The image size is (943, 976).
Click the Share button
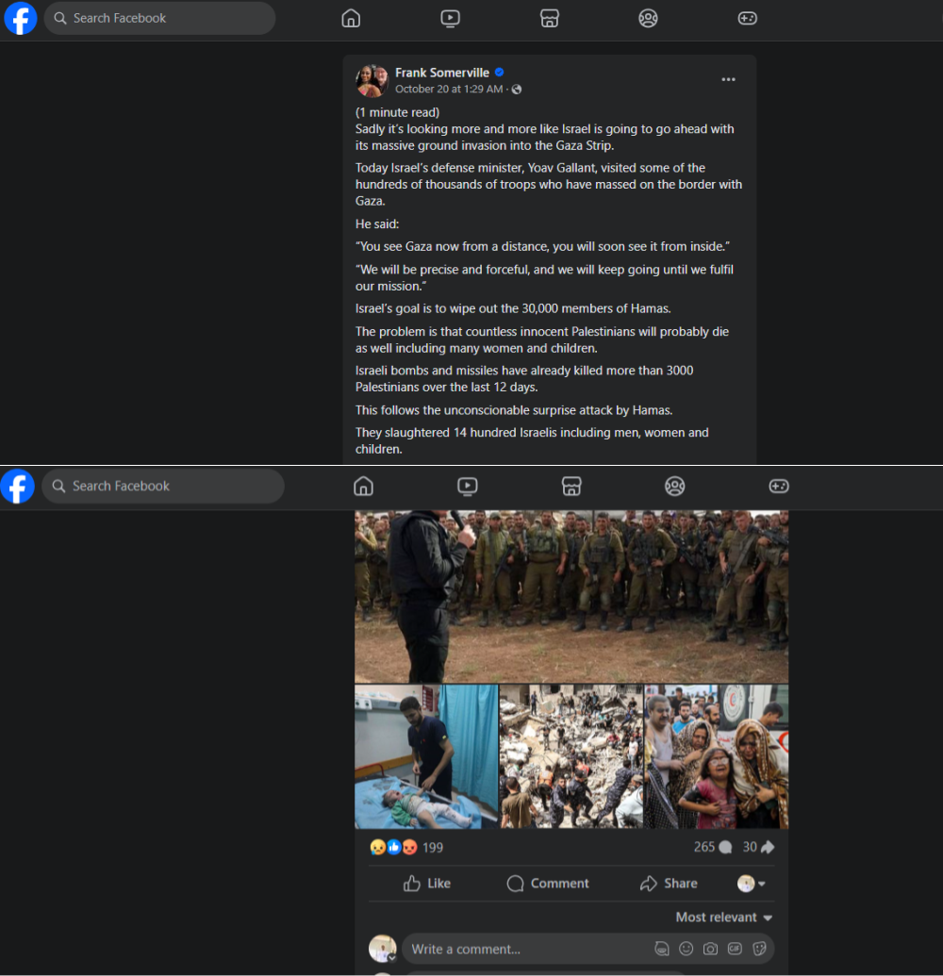tap(669, 884)
